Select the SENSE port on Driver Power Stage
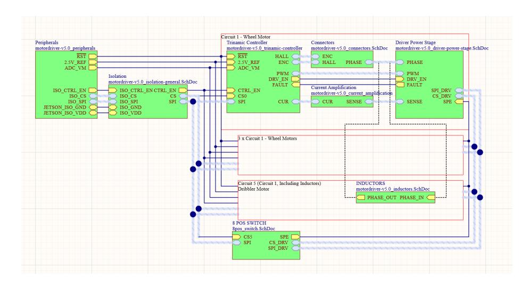The height and width of the screenshot is (284, 529). click(x=400, y=102)
